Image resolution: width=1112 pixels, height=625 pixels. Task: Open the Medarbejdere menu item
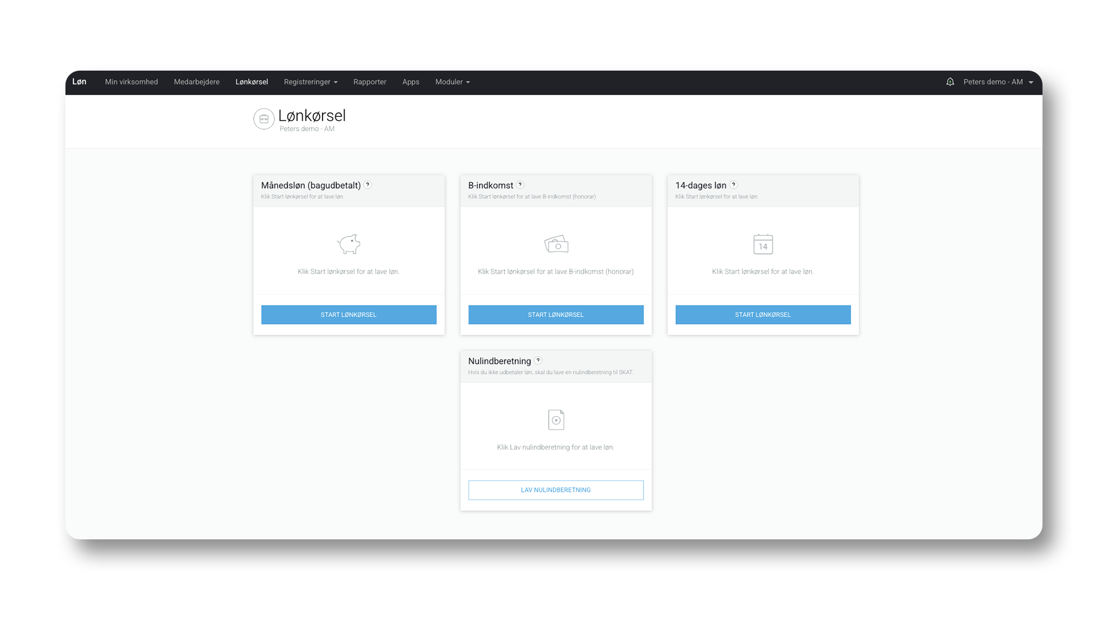pos(196,82)
